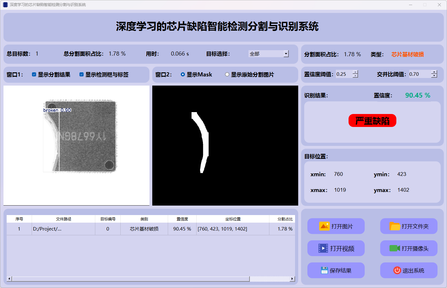Click the film icon on 打开视频 button
The height and width of the screenshot is (288, 447).
coord(323,248)
